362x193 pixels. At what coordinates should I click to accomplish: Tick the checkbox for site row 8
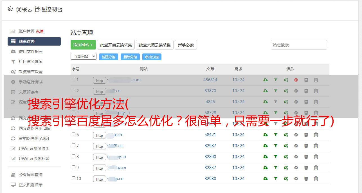click(x=73, y=156)
